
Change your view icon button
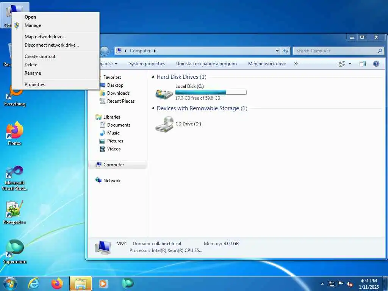[x=342, y=64]
